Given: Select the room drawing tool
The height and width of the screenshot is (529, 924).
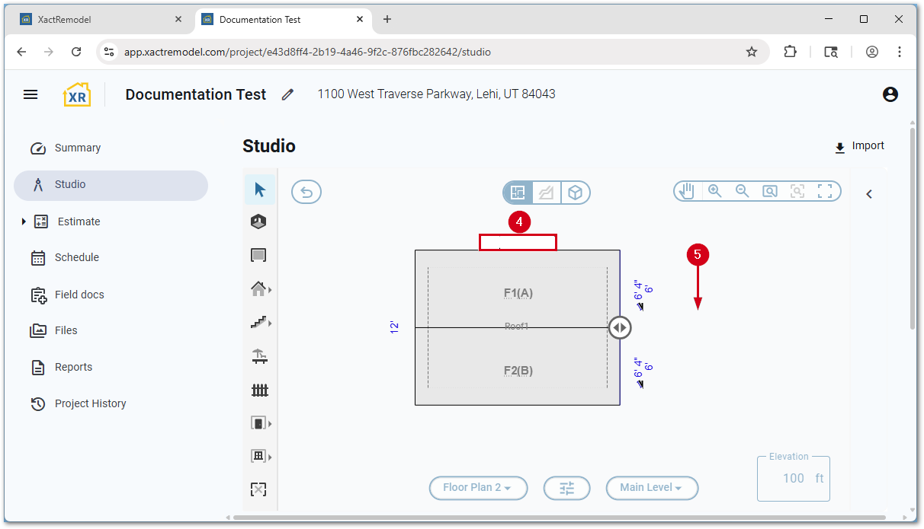Looking at the screenshot, I should click(x=259, y=255).
